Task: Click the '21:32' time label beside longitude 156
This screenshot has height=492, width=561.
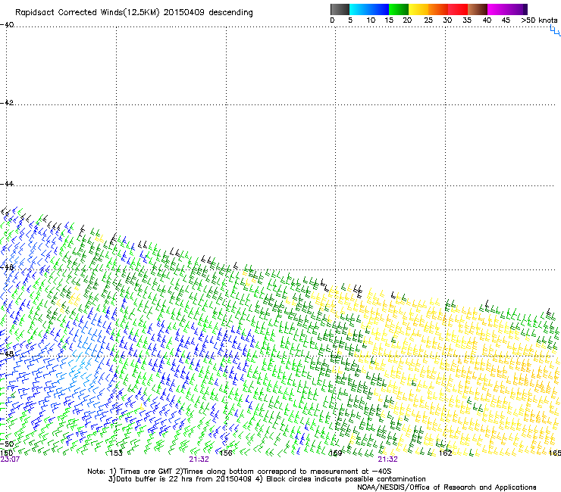Action: (x=199, y=459)
